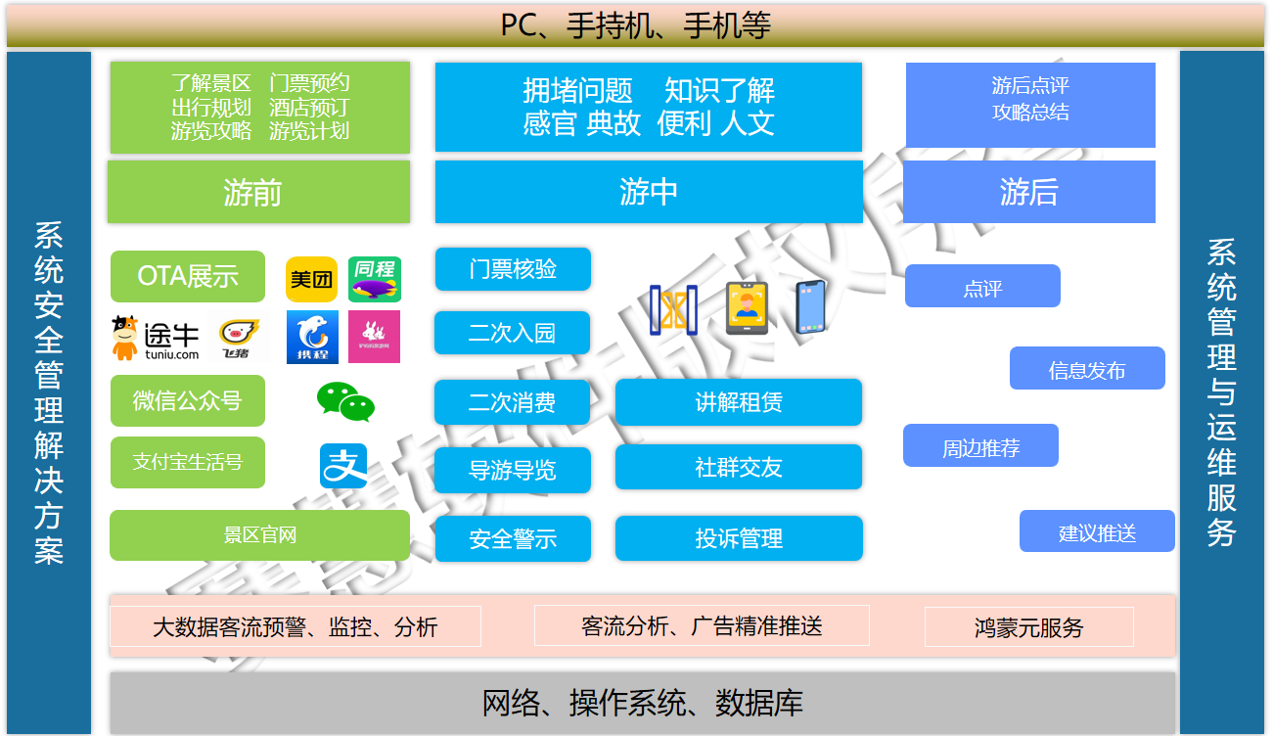Open the 讲解租赁 block

point(739,402)
